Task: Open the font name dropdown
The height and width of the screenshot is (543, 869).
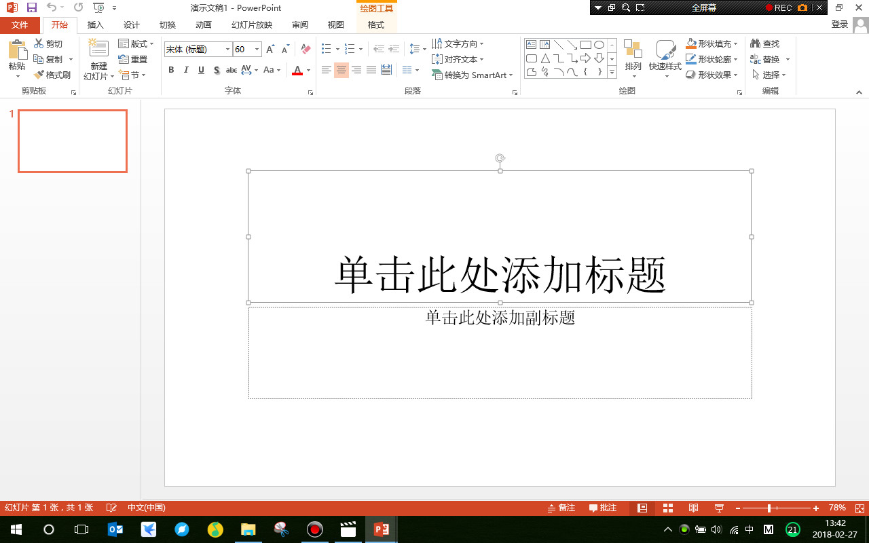Action: (227, 49)
